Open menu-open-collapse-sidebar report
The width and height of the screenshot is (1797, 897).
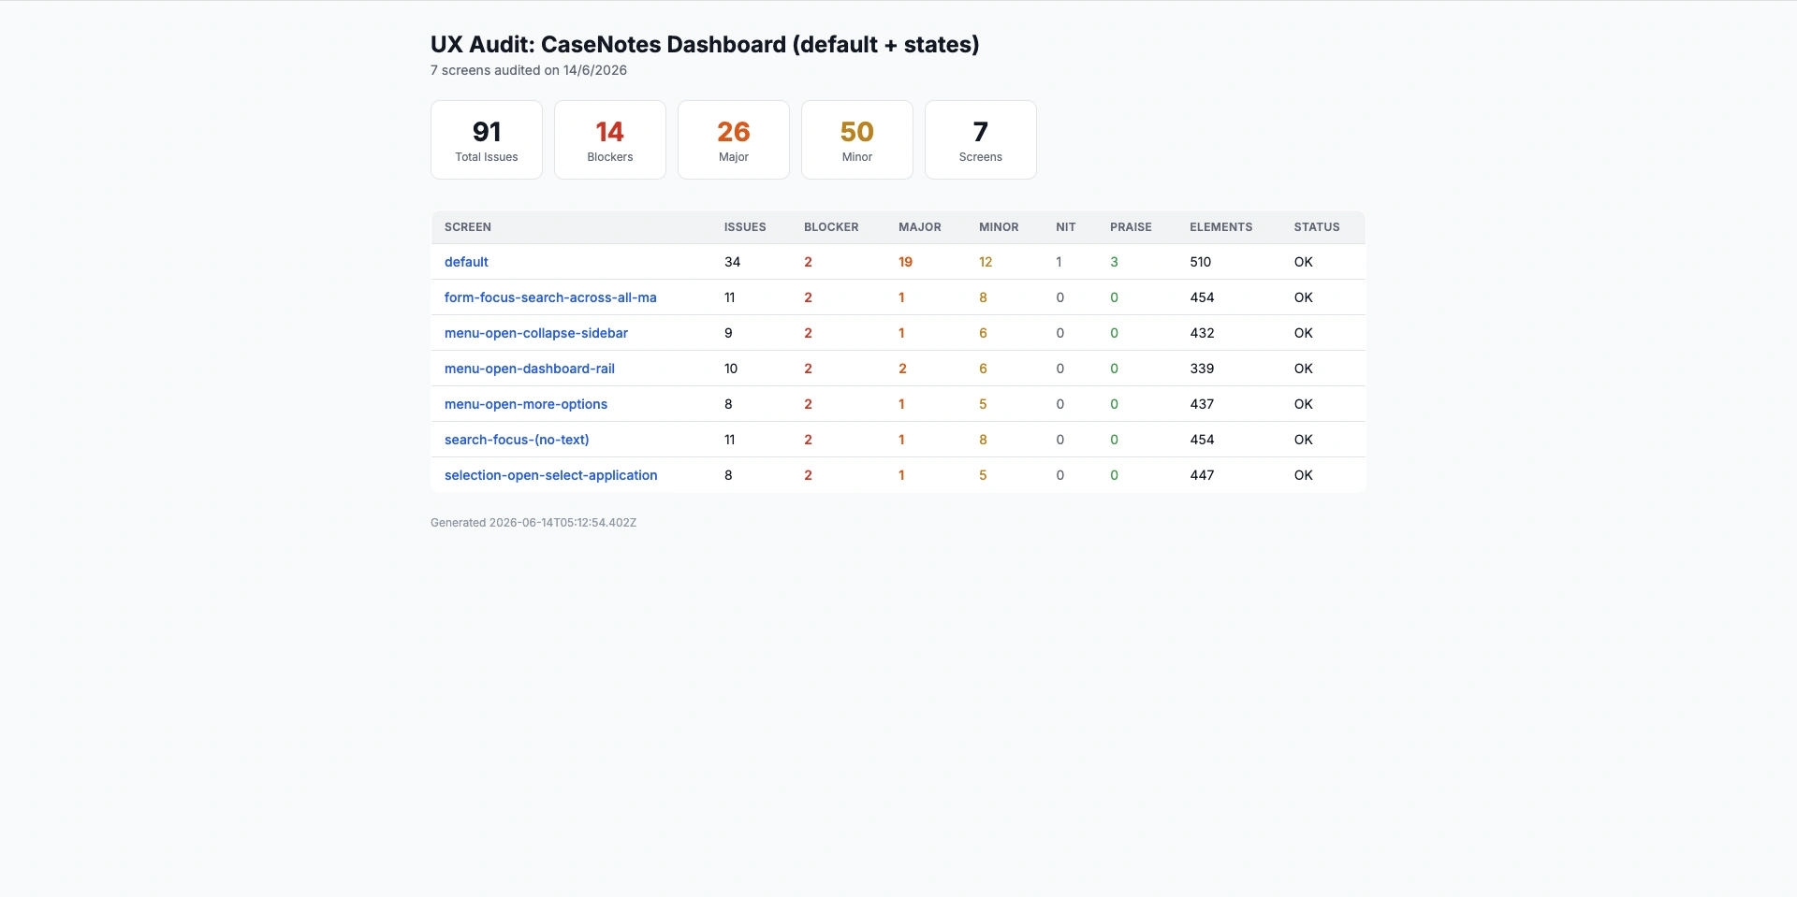coord(536,333)
